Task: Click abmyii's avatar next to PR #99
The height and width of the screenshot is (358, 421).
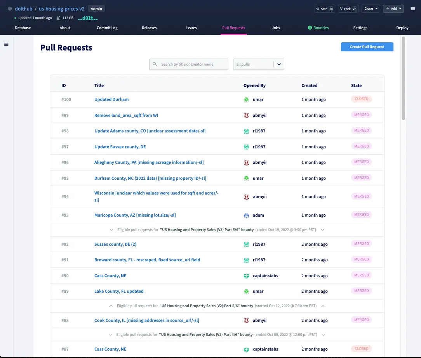Action: [246, 115]
